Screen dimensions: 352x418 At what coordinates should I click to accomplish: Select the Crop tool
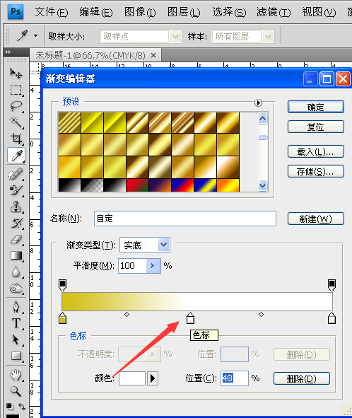pyautogui.click(x=16, y=139)
